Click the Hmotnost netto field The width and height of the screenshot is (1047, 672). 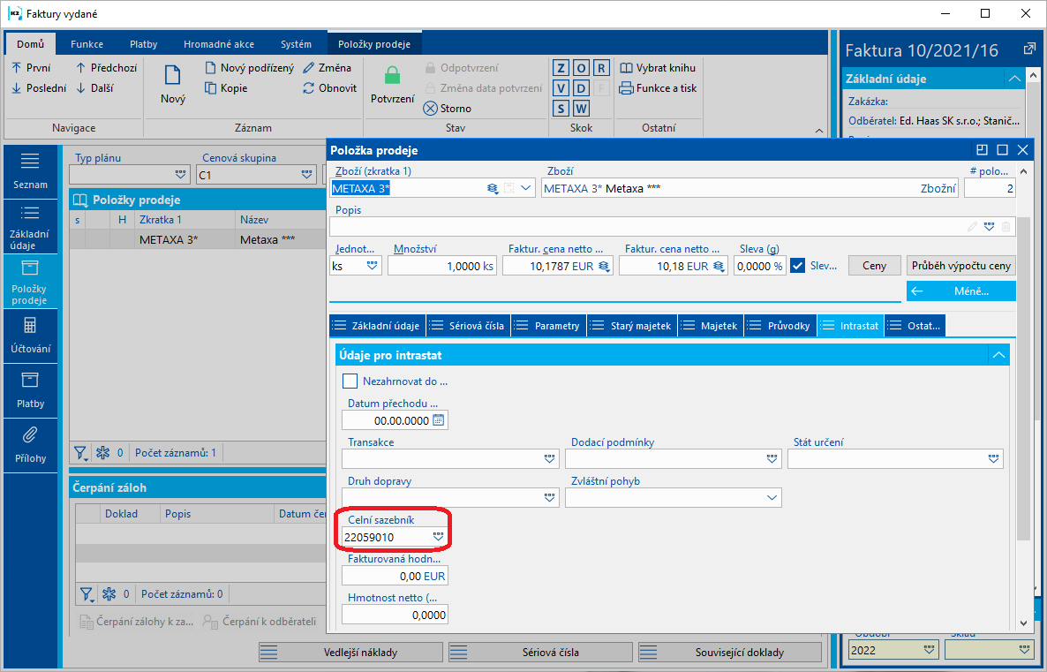(395, 615)
